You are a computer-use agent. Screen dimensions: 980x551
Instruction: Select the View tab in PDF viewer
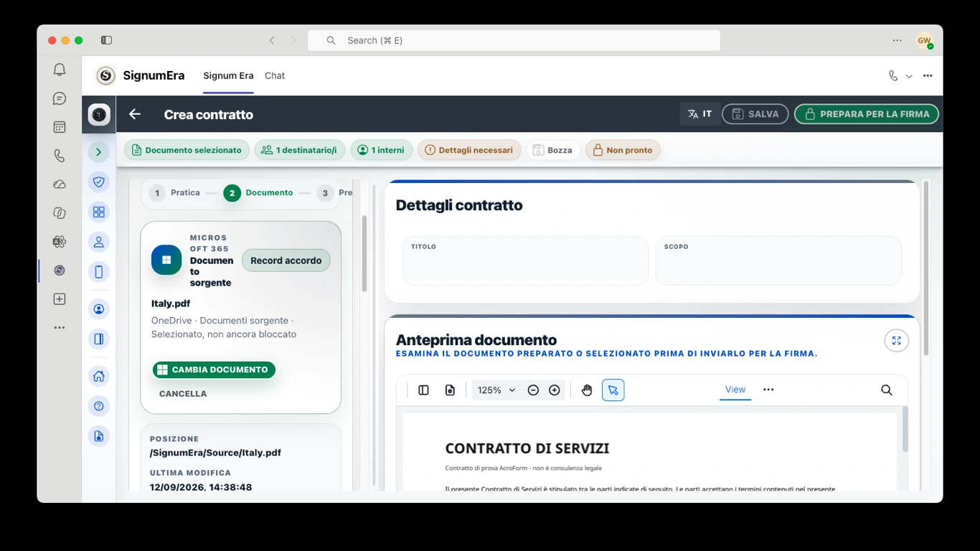click(735, 390)
